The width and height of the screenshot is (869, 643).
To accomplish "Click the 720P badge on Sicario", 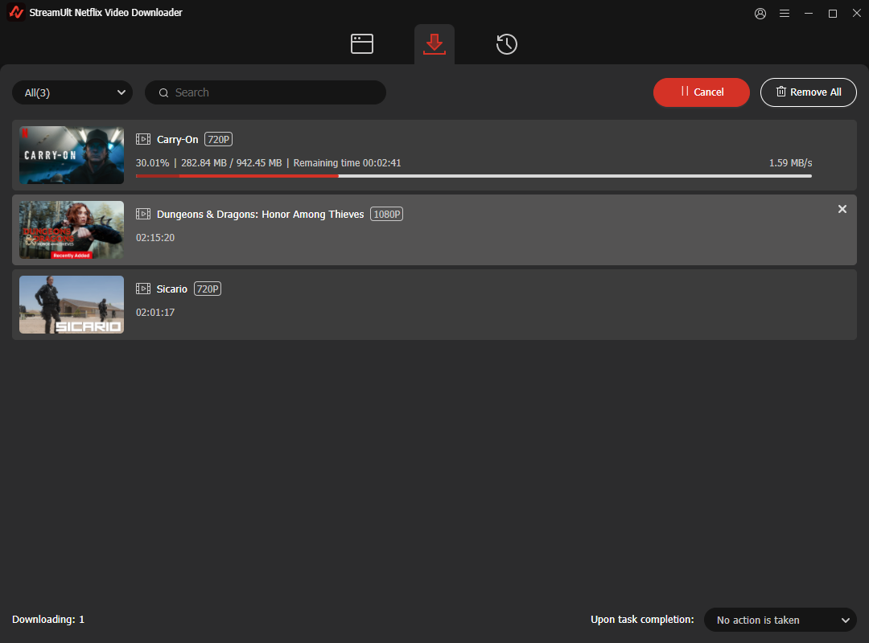I will 208,289.
